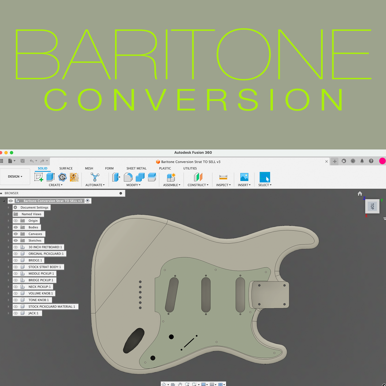Open the DESIGN workspace dropdown

15,177
